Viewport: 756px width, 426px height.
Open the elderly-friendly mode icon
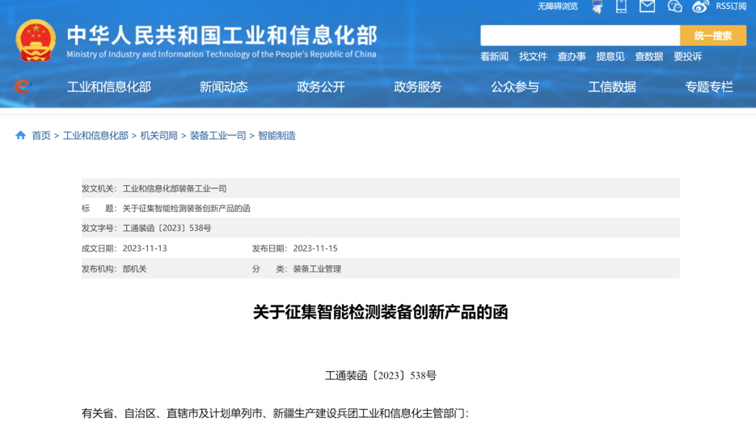(x=598, y=6)
